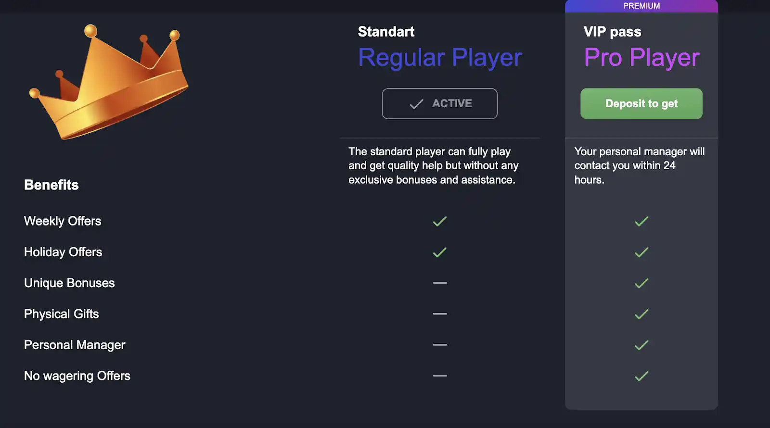This screenshot has width=770, height=428.
Task: Click Pro Player's Personal Manager checkmark
Action: (642, 345)
